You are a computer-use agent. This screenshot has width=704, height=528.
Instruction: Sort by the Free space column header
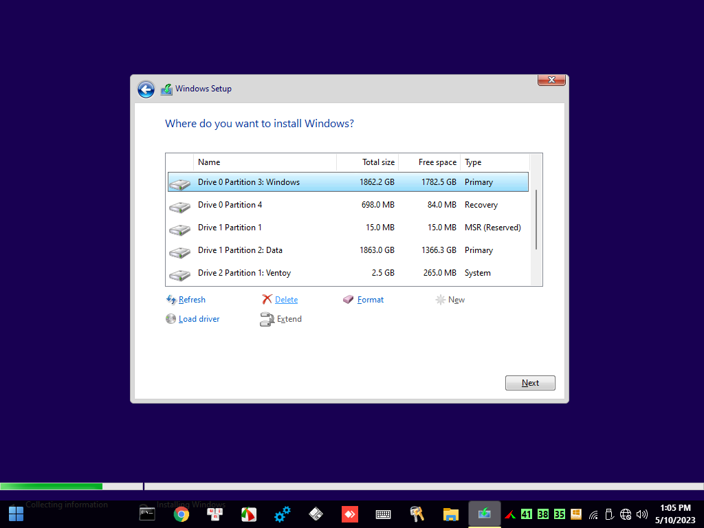(429, 162)
